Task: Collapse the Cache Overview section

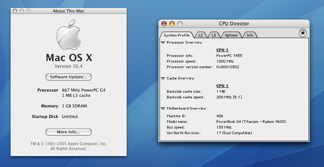Action: [x=163, y=78]
